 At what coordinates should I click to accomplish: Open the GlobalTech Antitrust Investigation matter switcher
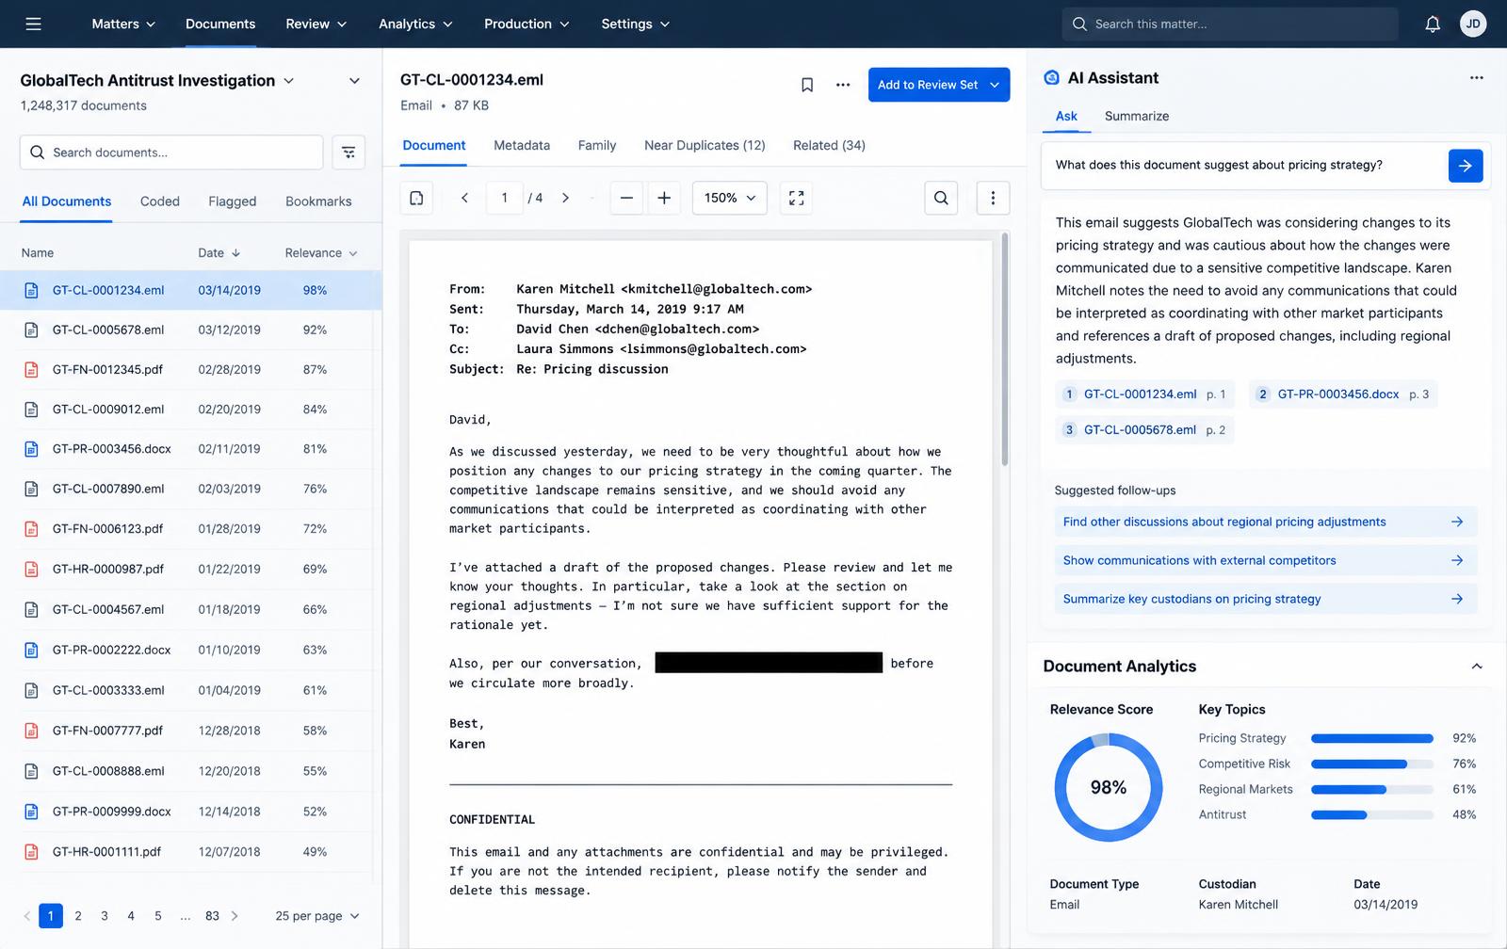[x=157, y=81]
